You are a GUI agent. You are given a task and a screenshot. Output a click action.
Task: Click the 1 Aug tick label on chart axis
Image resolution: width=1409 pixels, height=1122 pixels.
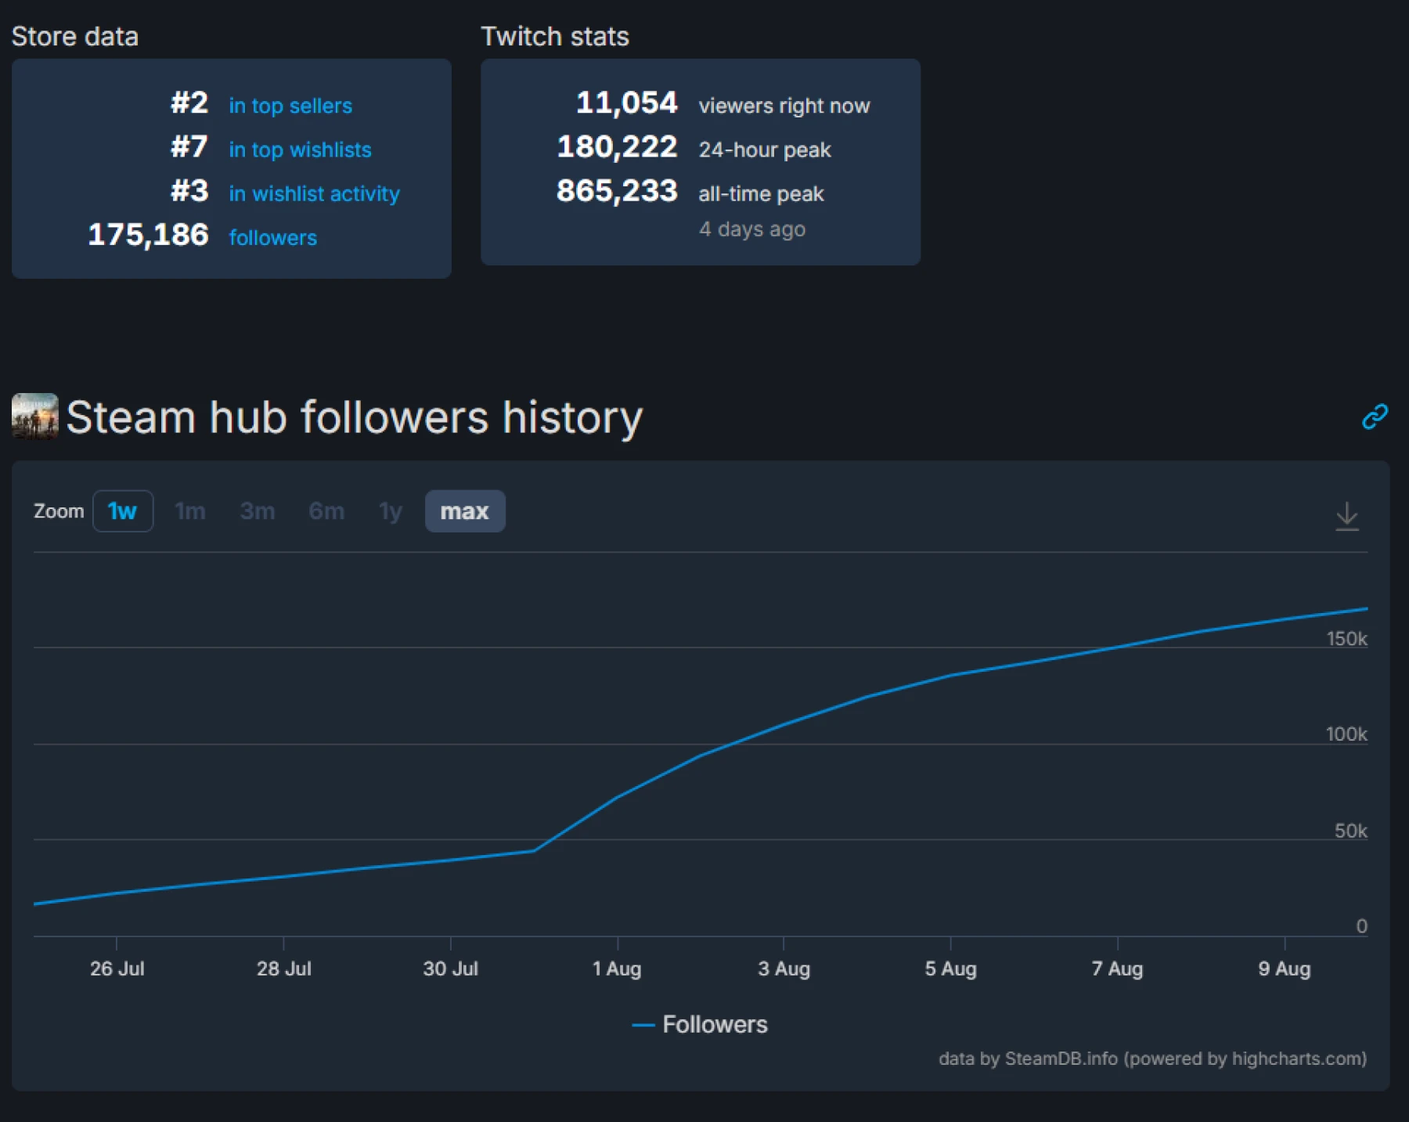(617, 969)
